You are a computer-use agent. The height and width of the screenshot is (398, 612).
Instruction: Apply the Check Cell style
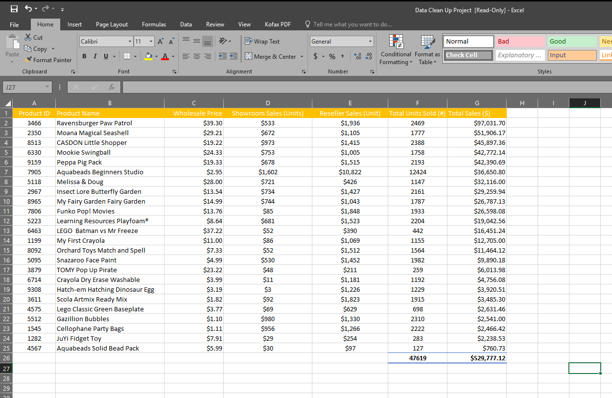pyautogui.click(x=469, y=55)
